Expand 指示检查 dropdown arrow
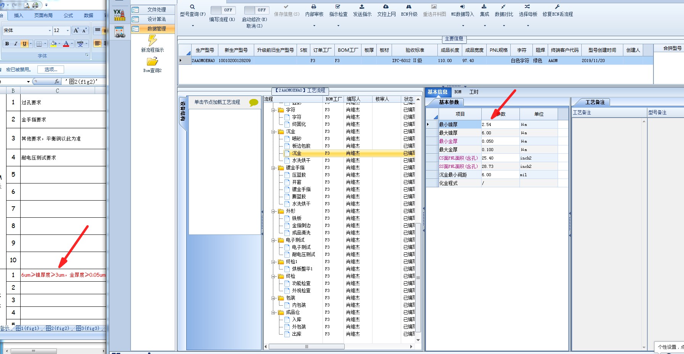This screenshot has height=354, width=684. tap(338, 26)
